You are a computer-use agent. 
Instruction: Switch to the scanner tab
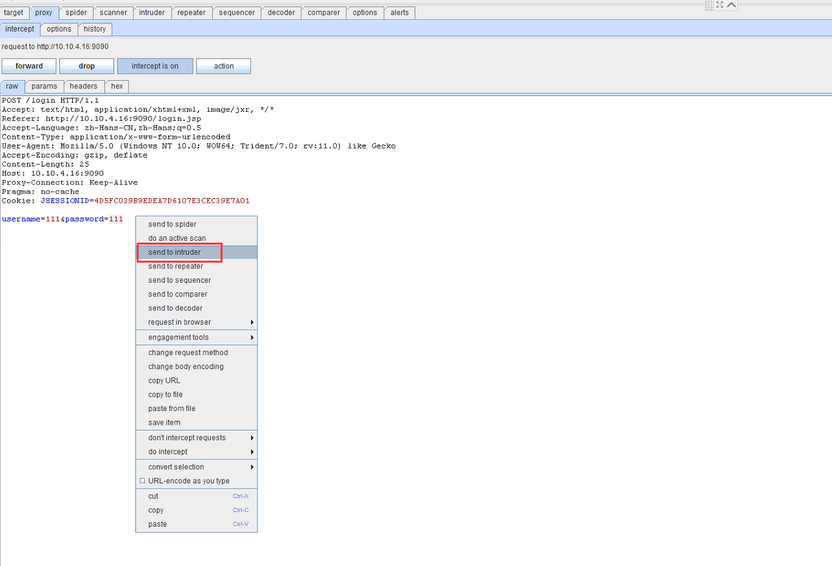point(114,13)
